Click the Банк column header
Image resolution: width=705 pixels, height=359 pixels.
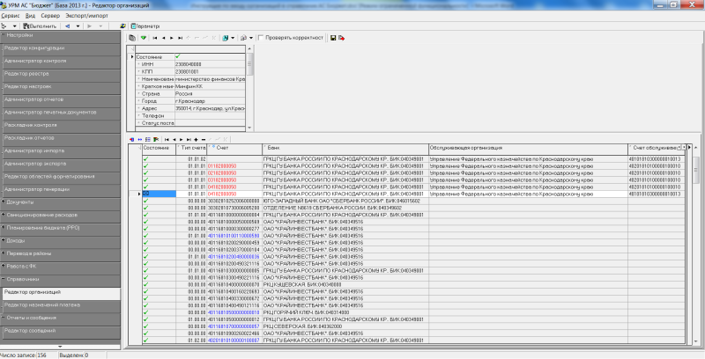345,148
